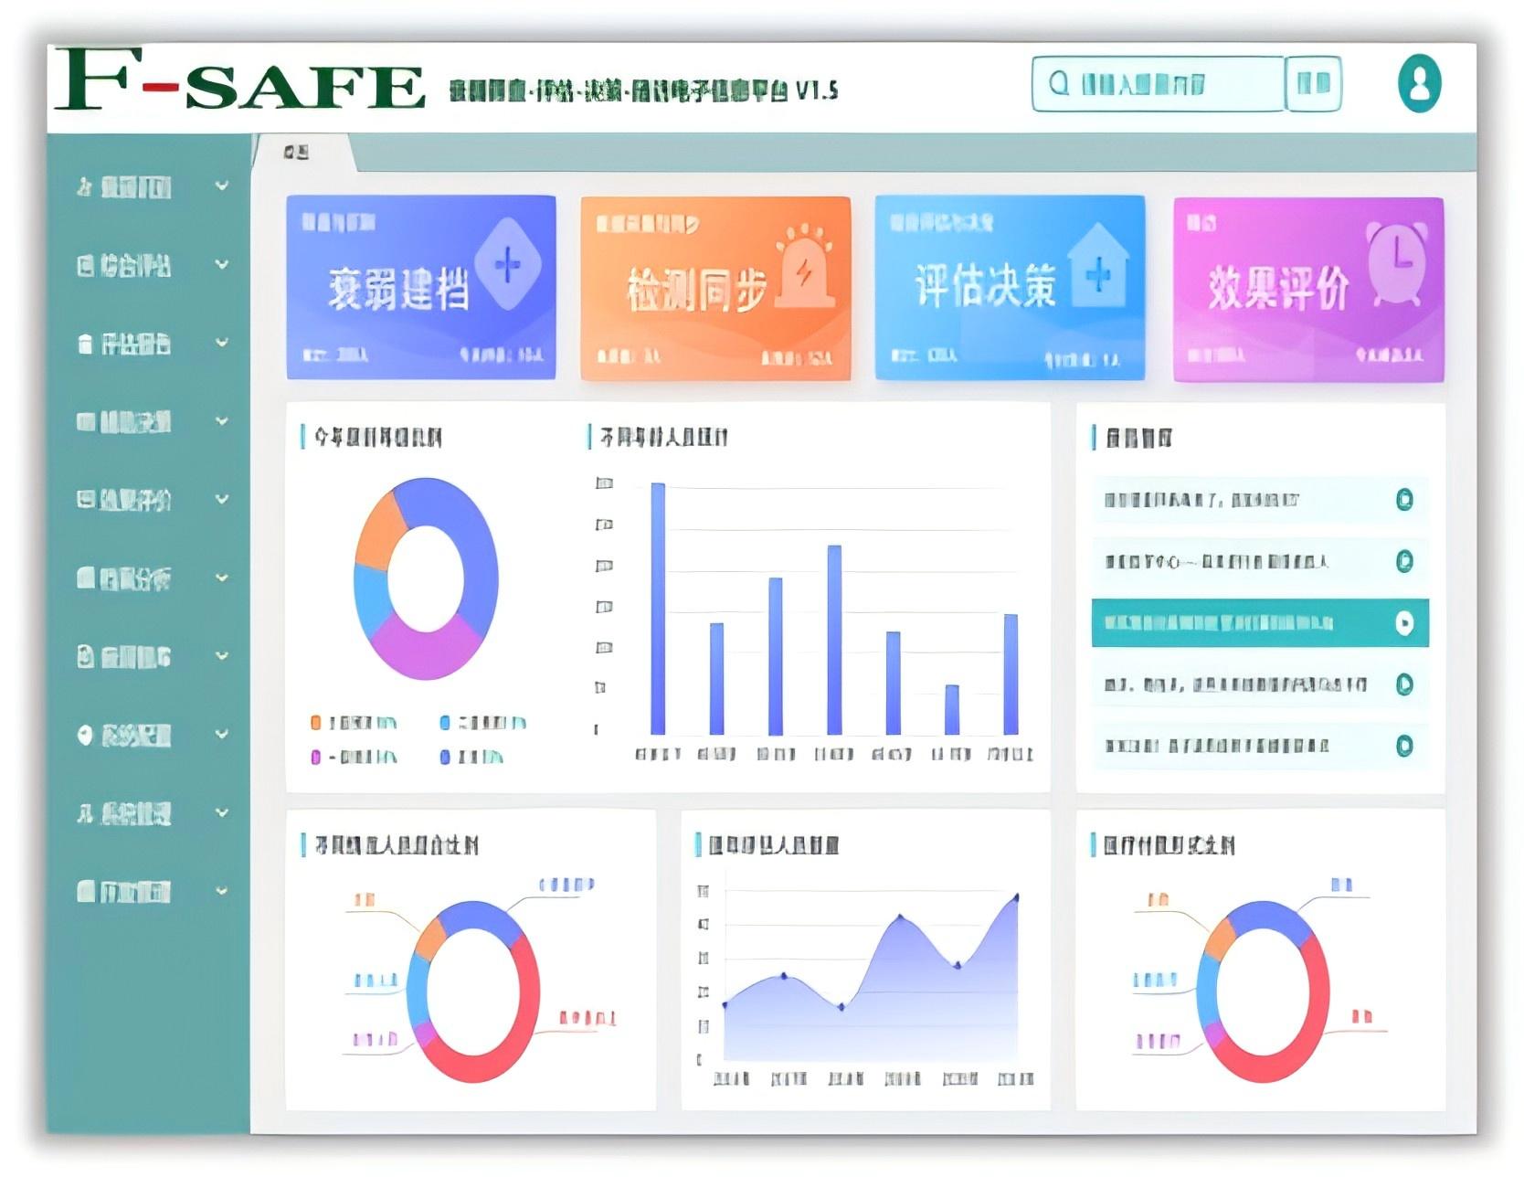The image size is (1524, 1177).
Task: Click the magnifier icon in search box
Action: 1059,84
